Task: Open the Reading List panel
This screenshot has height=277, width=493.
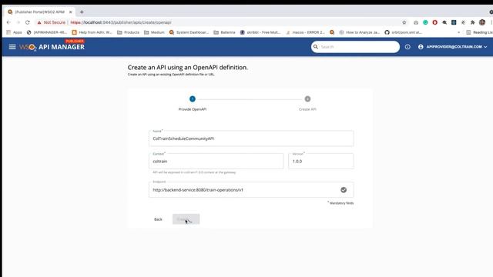Action: tap(479, 32)
